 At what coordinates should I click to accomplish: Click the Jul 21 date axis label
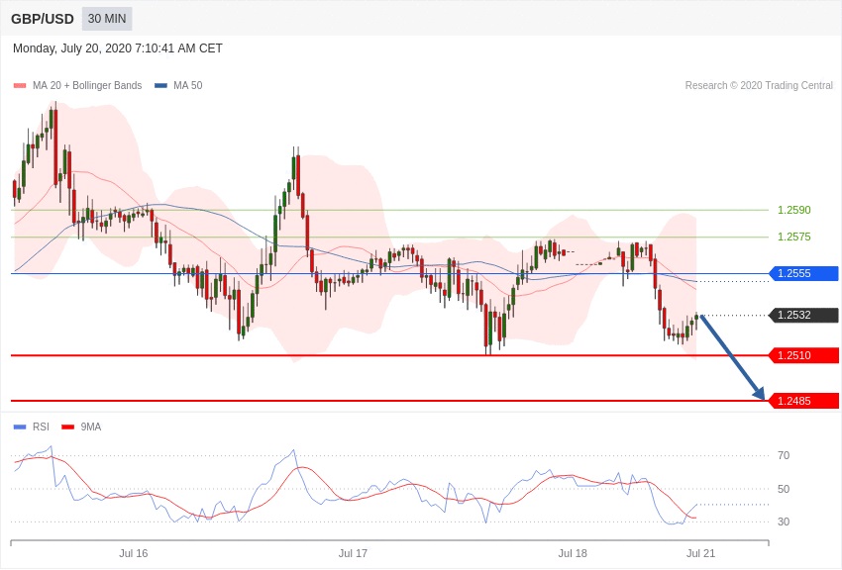point(700,553)
